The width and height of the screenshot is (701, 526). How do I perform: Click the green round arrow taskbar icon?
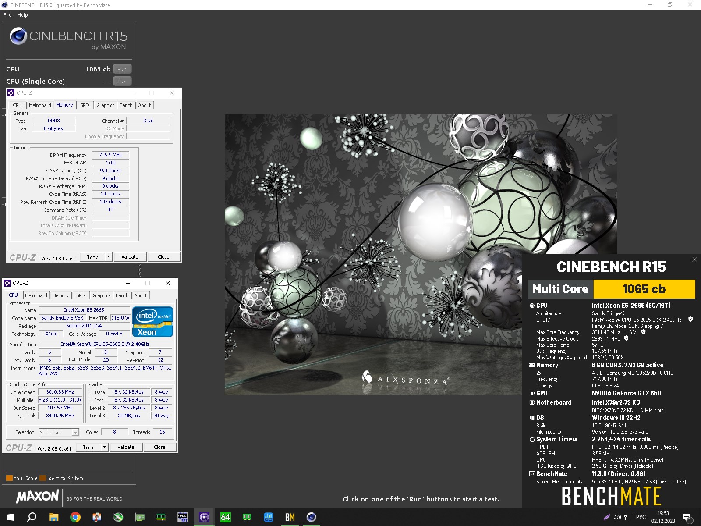coord(118,517)
